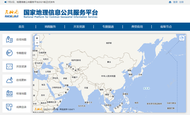Open the 地图服务 navigation menu
The width and height of the screenshot is (190, 115).
(x=50, y=27)
